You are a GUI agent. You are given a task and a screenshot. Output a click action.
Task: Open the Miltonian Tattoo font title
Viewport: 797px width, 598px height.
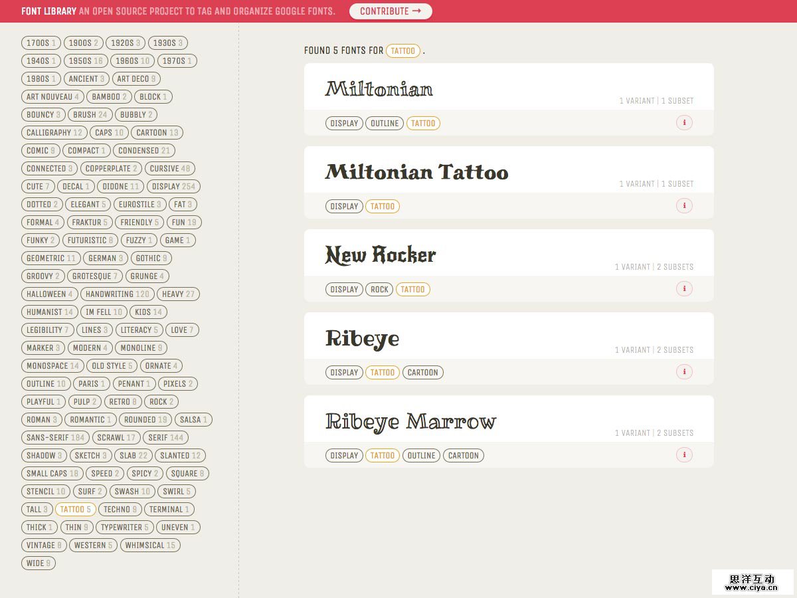click(x=416, y=173)
